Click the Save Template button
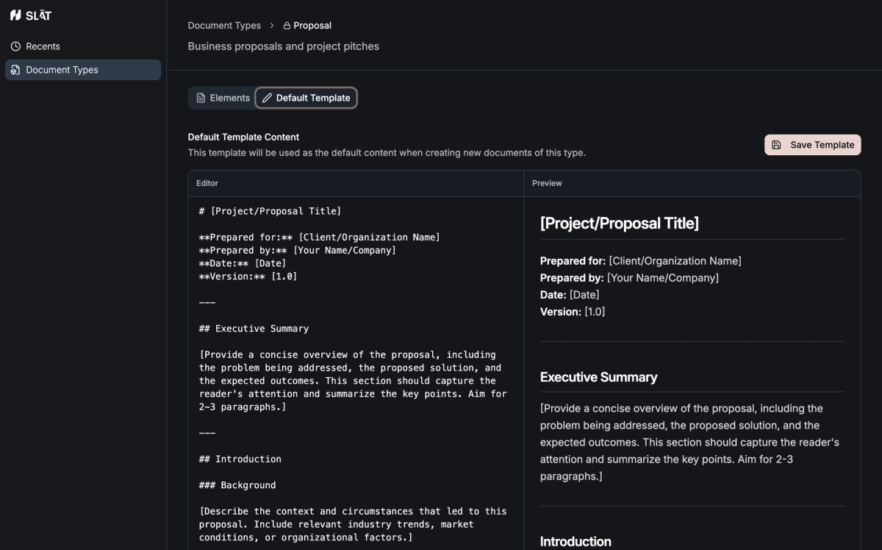The width and height of the screenshot is (882, 550). 812,145
